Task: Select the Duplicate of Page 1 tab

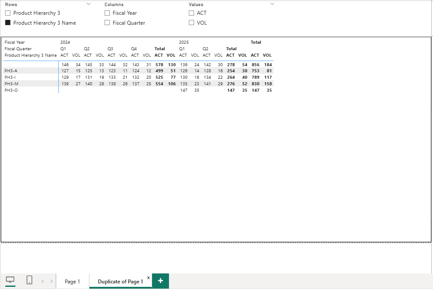Action: pos(121,281)
